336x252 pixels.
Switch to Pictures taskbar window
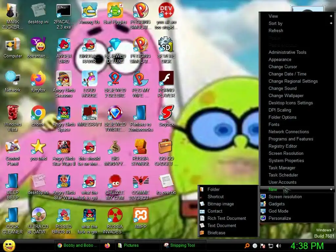pyautogui.click(x=137, y=245)
